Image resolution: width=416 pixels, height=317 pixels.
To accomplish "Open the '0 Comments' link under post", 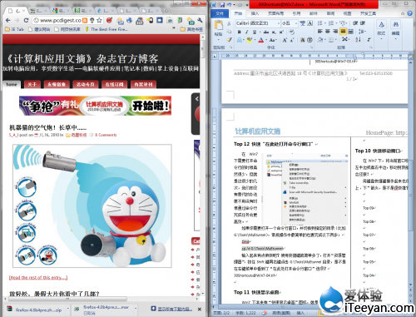I will [x=106, y=135].
